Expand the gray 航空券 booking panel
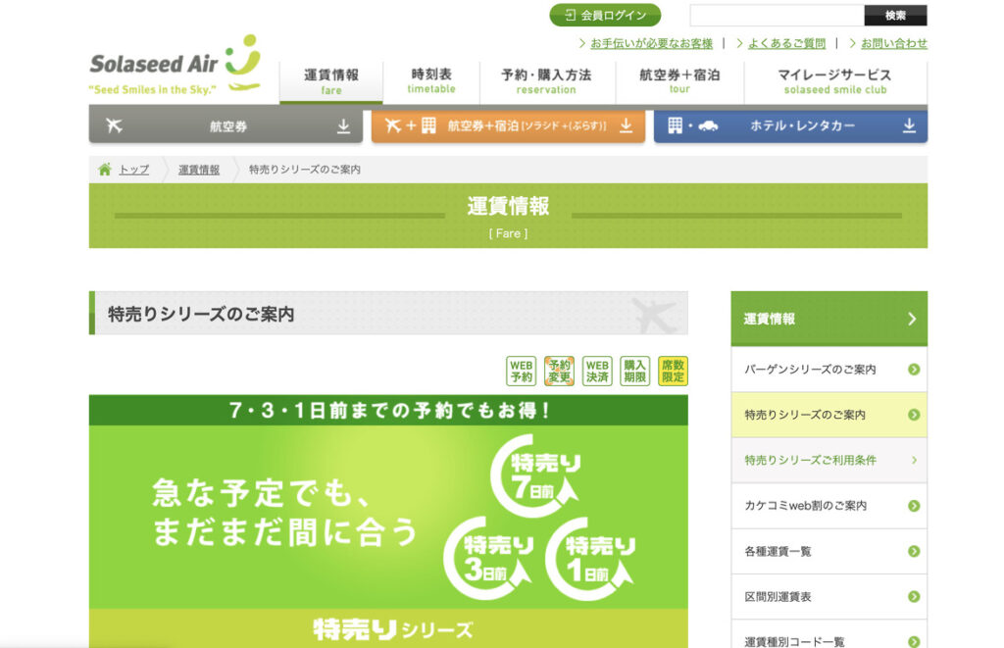 226,126
